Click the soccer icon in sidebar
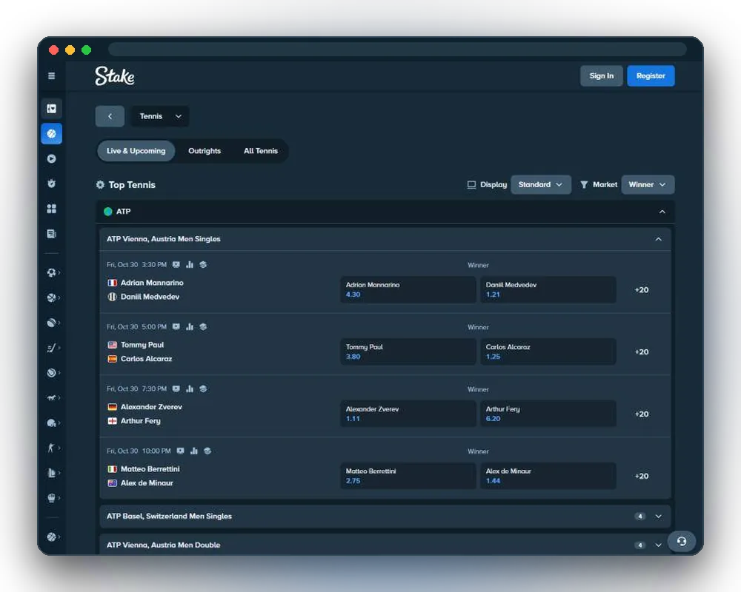741x592 pixels. pyautogui.click(x=52, y=273)
